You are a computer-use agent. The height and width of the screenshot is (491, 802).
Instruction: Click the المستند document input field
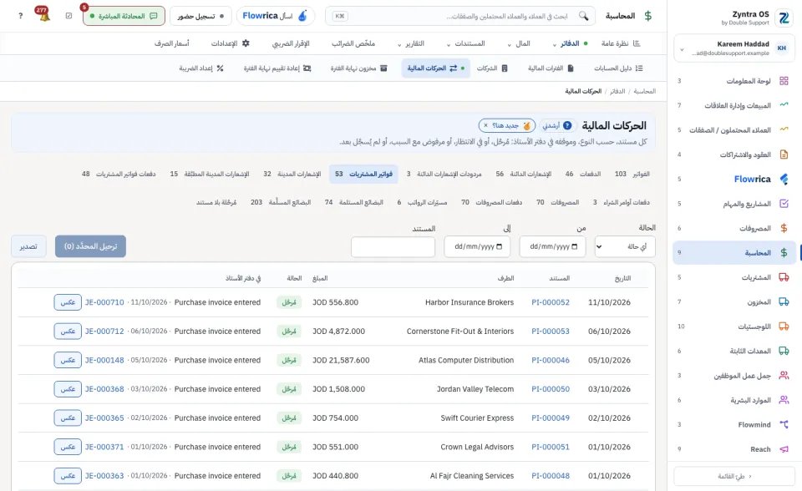pos(393,247)
